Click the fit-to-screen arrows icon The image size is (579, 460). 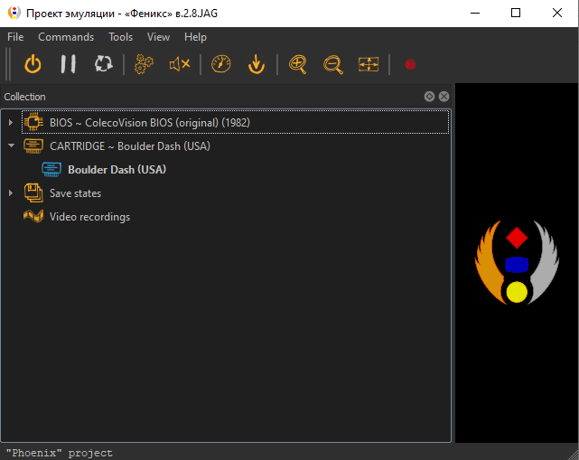click(369, 64)
